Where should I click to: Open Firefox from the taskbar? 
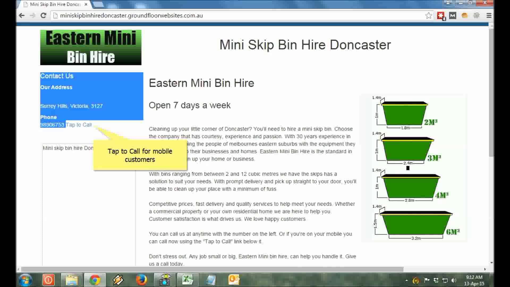142,280
